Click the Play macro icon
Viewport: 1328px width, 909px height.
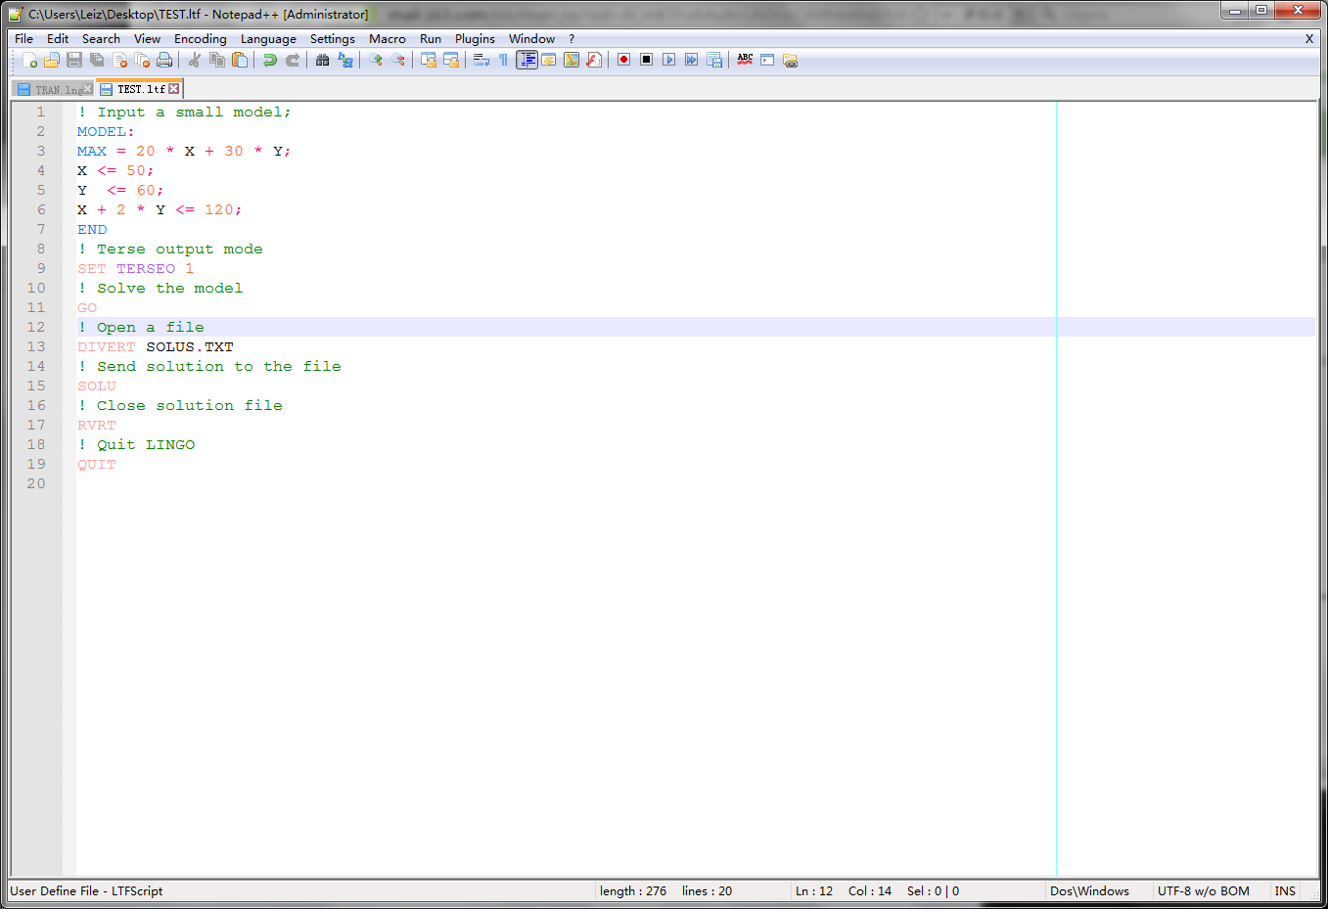coord(668,61)
